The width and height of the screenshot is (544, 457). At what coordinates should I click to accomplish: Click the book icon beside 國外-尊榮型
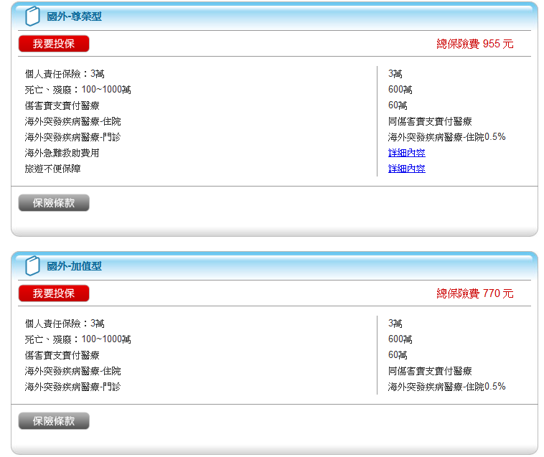[x=32, y=17]
